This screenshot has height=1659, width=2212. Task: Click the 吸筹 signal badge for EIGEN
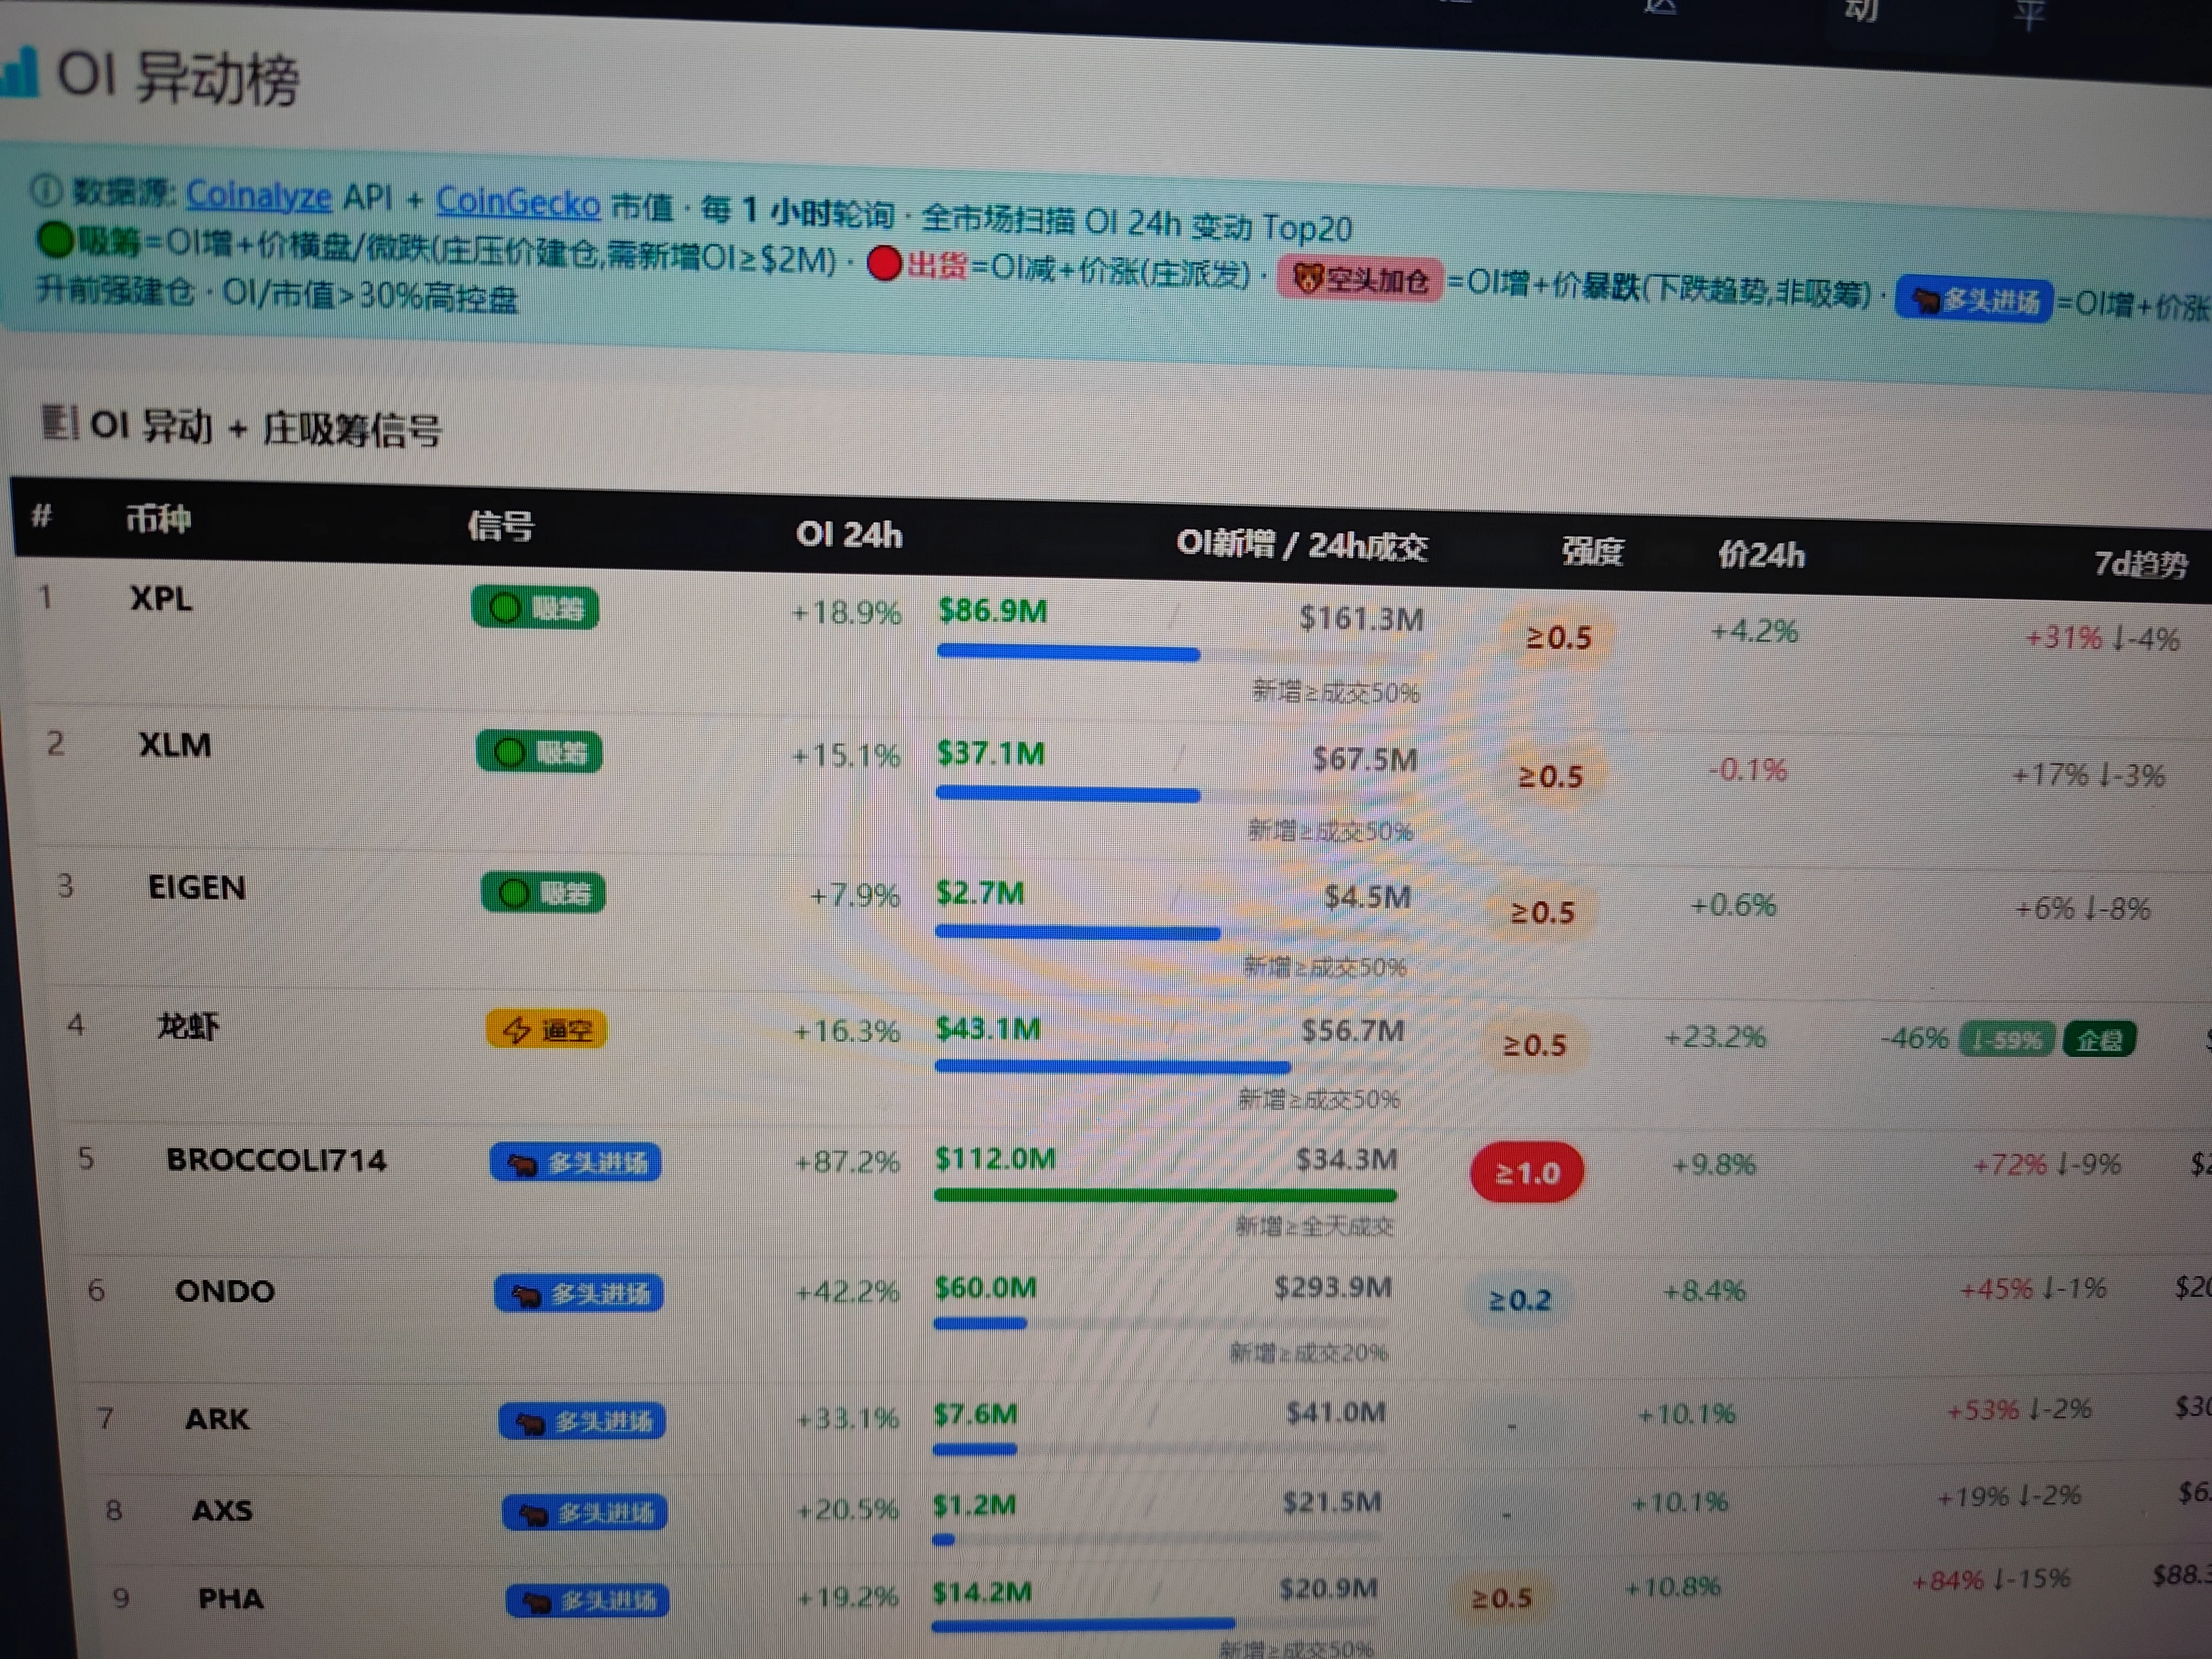pyautogui.click(x=543, y=892)
